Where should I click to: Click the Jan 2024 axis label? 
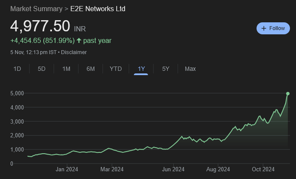[67, 170]
